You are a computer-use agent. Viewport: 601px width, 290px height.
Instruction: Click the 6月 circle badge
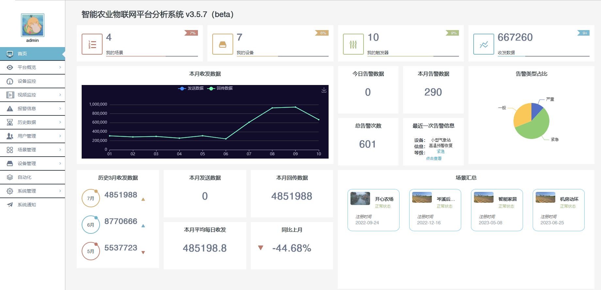90,225
